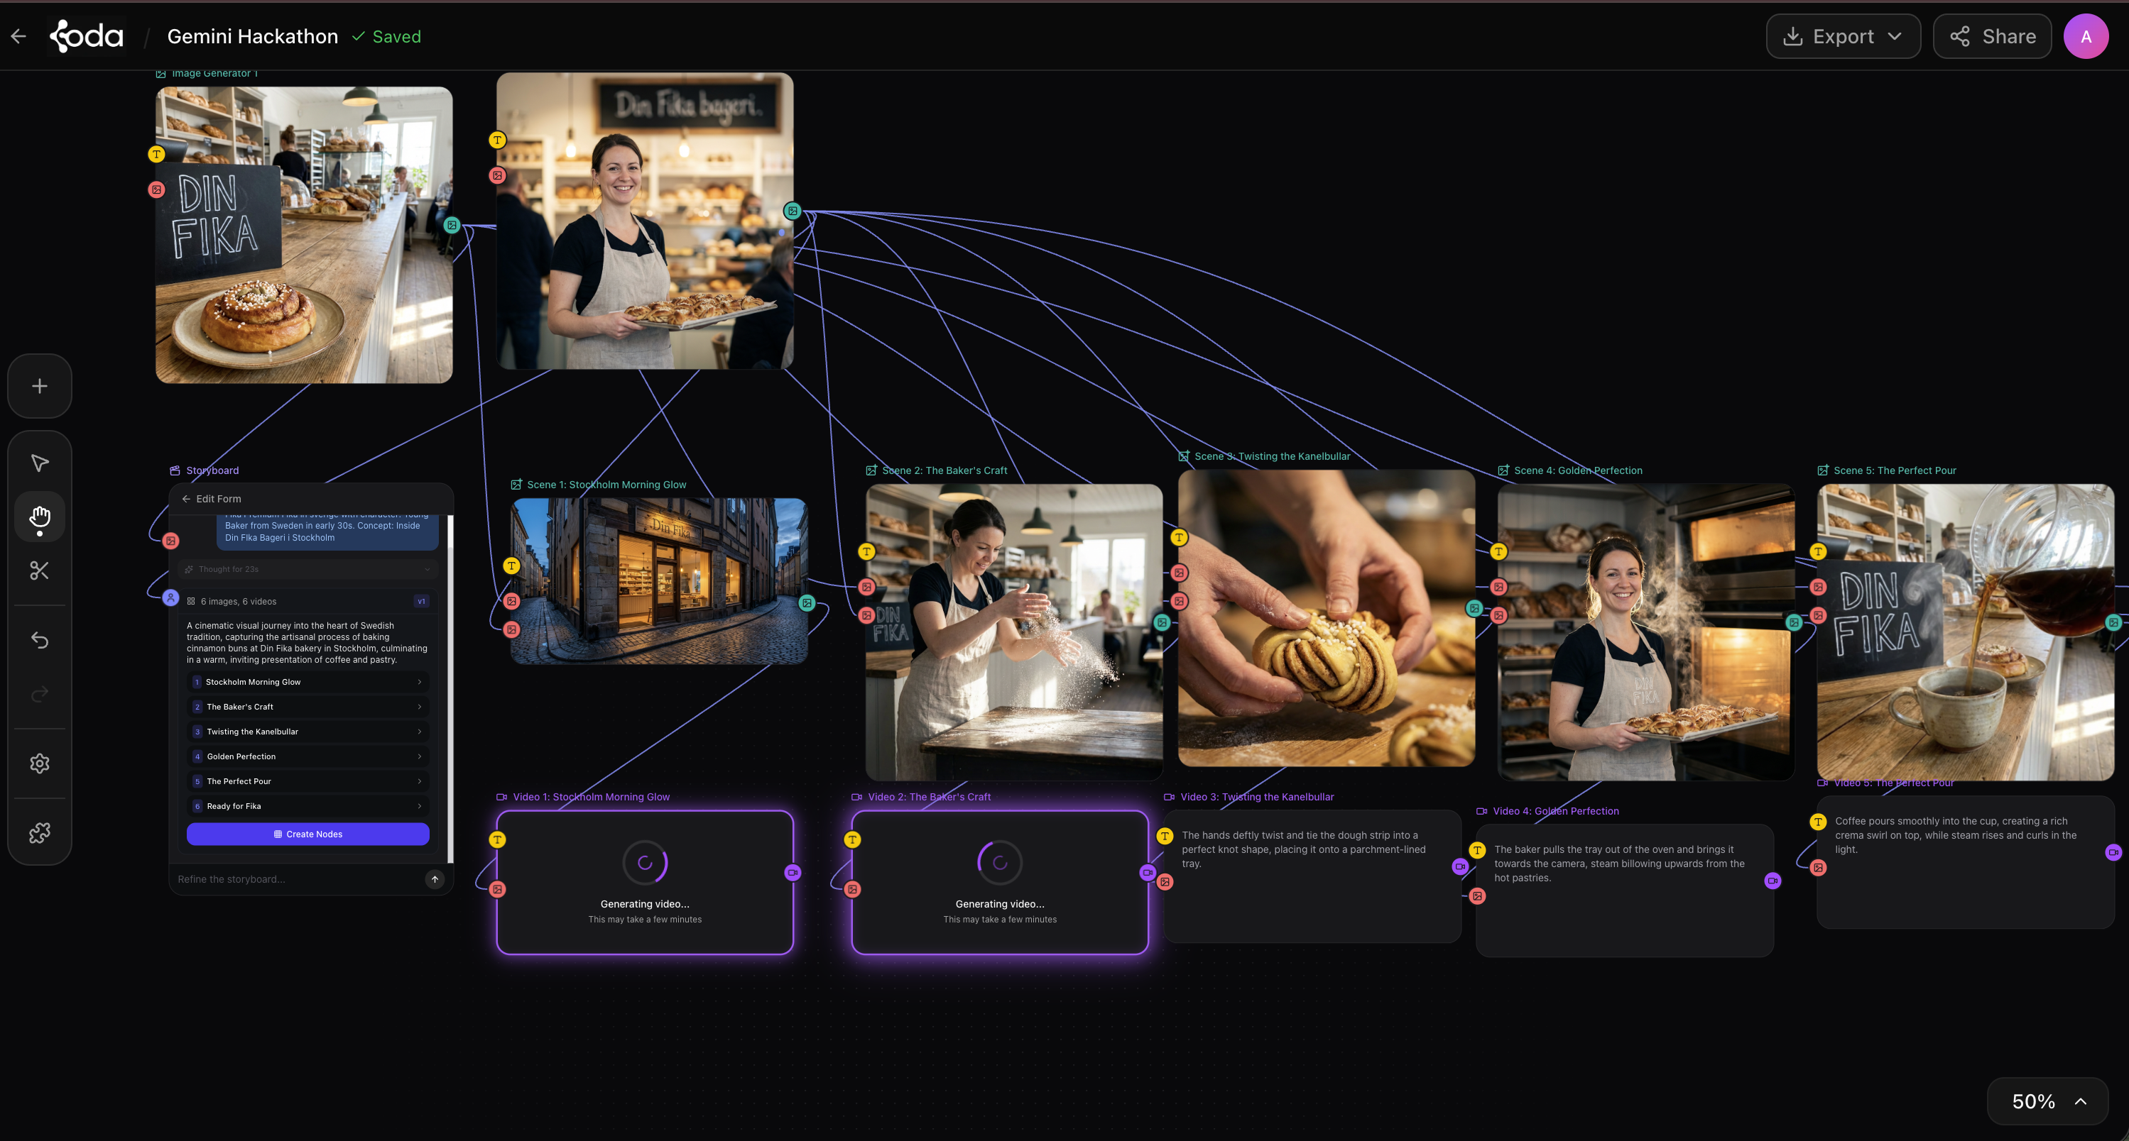Click the puzzle piece plugins icon

39,833
